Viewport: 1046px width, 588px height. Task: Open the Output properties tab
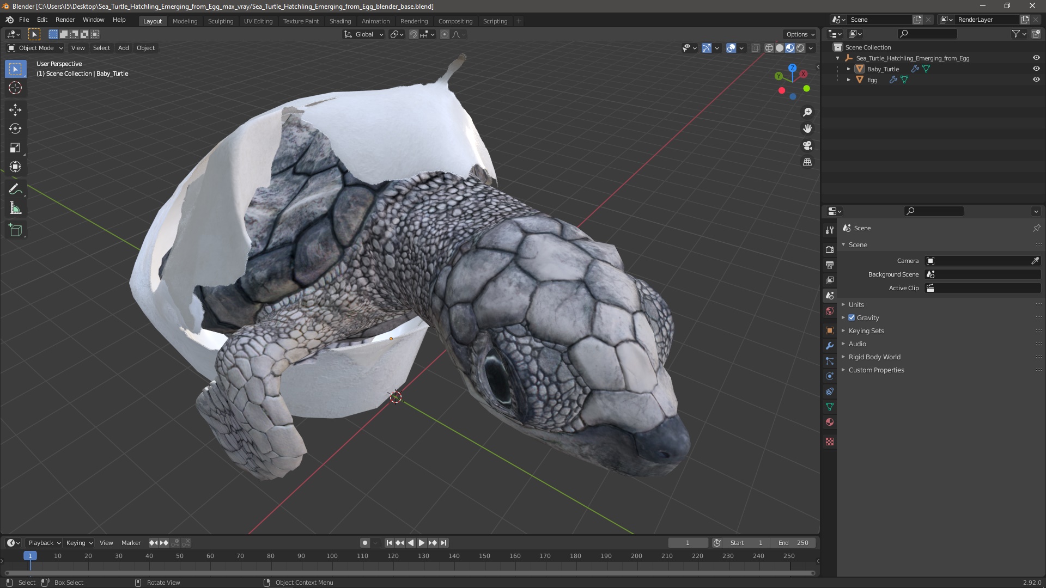click(830, 265)
